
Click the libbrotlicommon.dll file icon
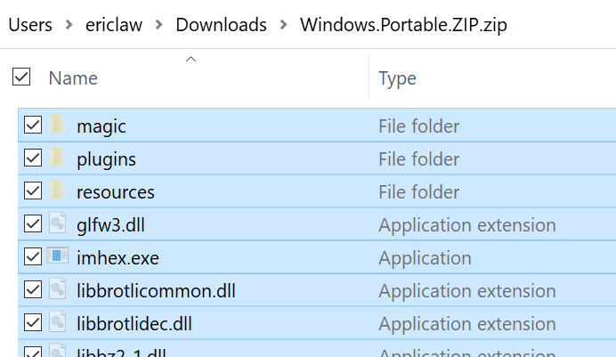coord(57,289)
